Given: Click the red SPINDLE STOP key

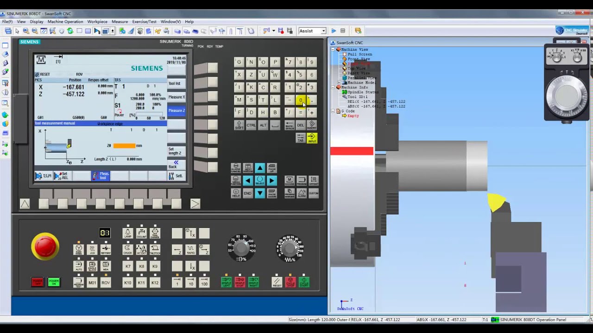Looking at the screenshot, I should (x=240, y=282).
